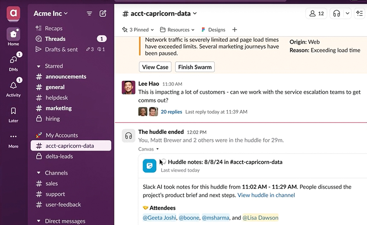This screenshot has height=225, width=367.
Task: Click the Finish Swarm button
Action: coord(195,67)
